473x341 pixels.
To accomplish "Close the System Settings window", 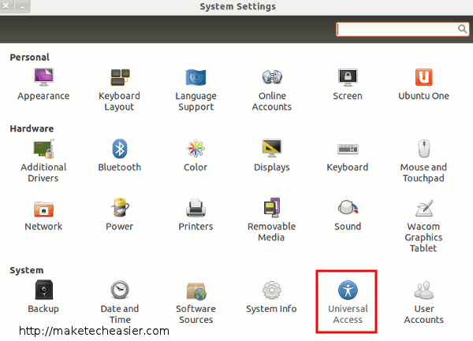I will (6, 6).
